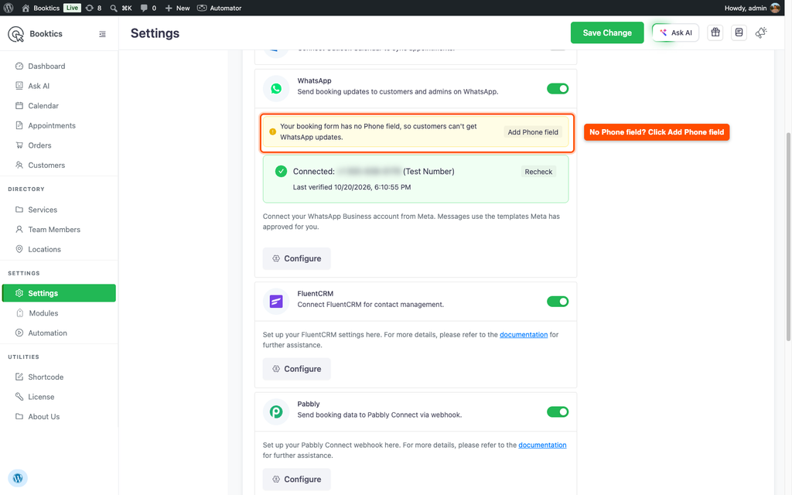Open the gift box icon
This screenshot has height=495, width=792.
click(x=715, y=32)
